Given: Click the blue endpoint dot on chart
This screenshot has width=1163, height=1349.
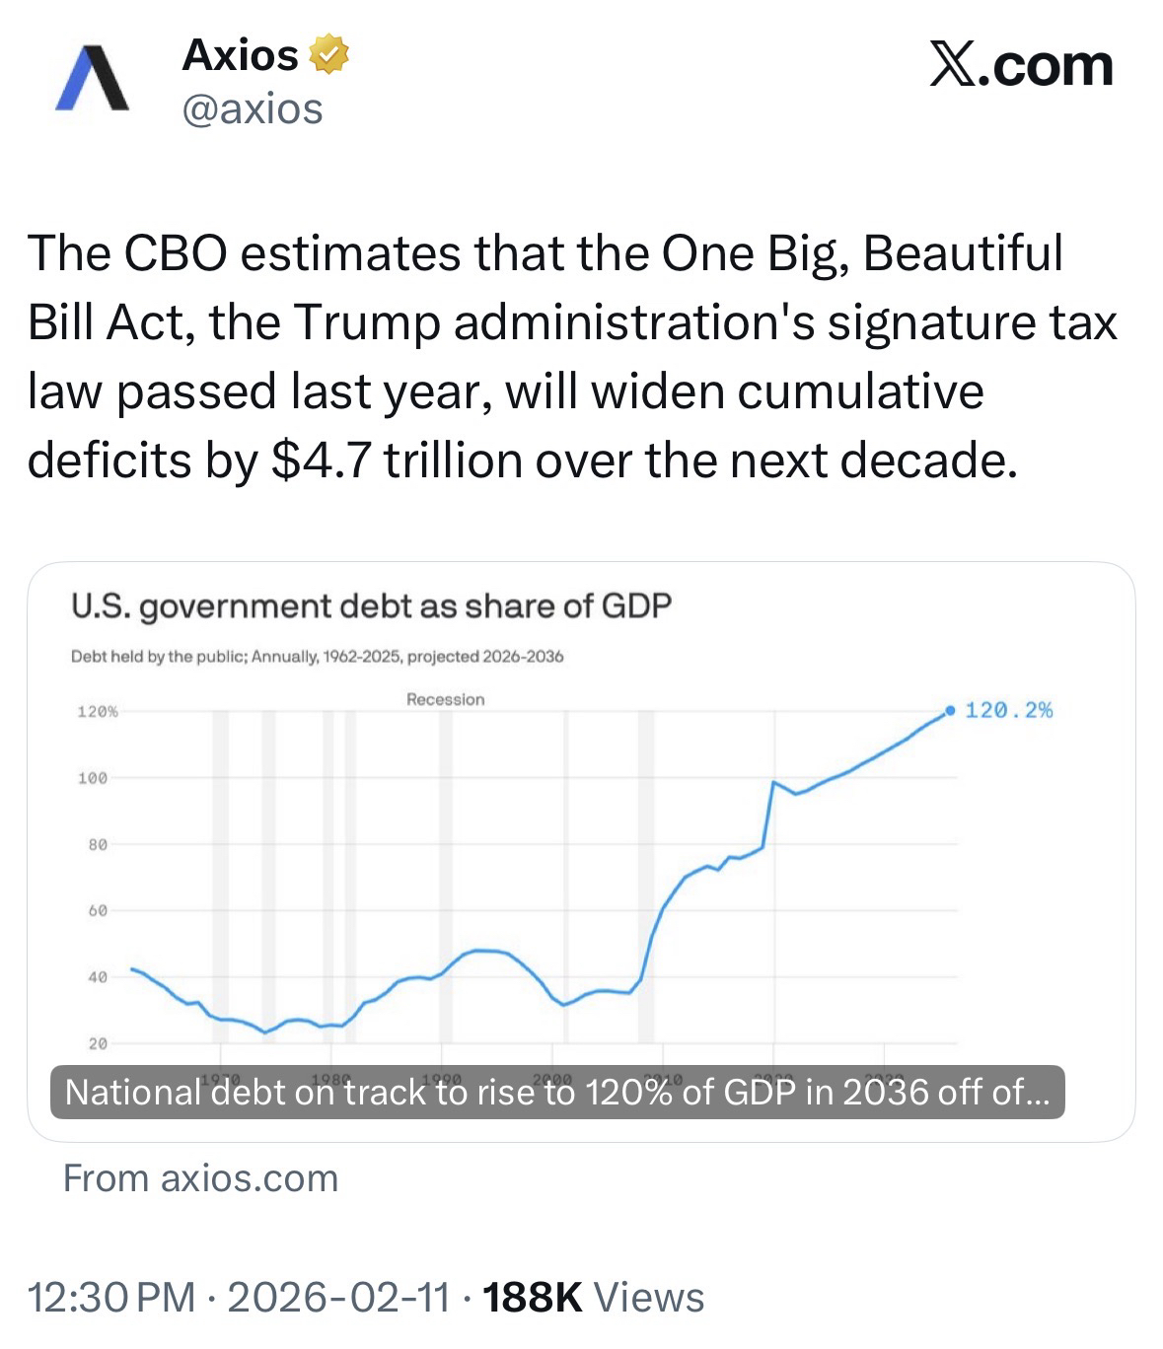Looking at the screenshot, I should click(950, 710).
